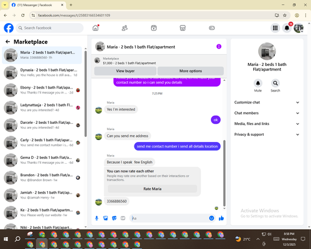Open the emoji picker
The height and width of the screenshot is (249, 311).
(211, 218)
